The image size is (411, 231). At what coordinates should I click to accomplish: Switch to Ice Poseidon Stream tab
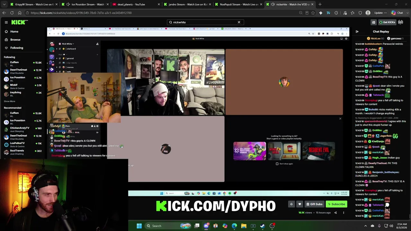pos(85,4)
